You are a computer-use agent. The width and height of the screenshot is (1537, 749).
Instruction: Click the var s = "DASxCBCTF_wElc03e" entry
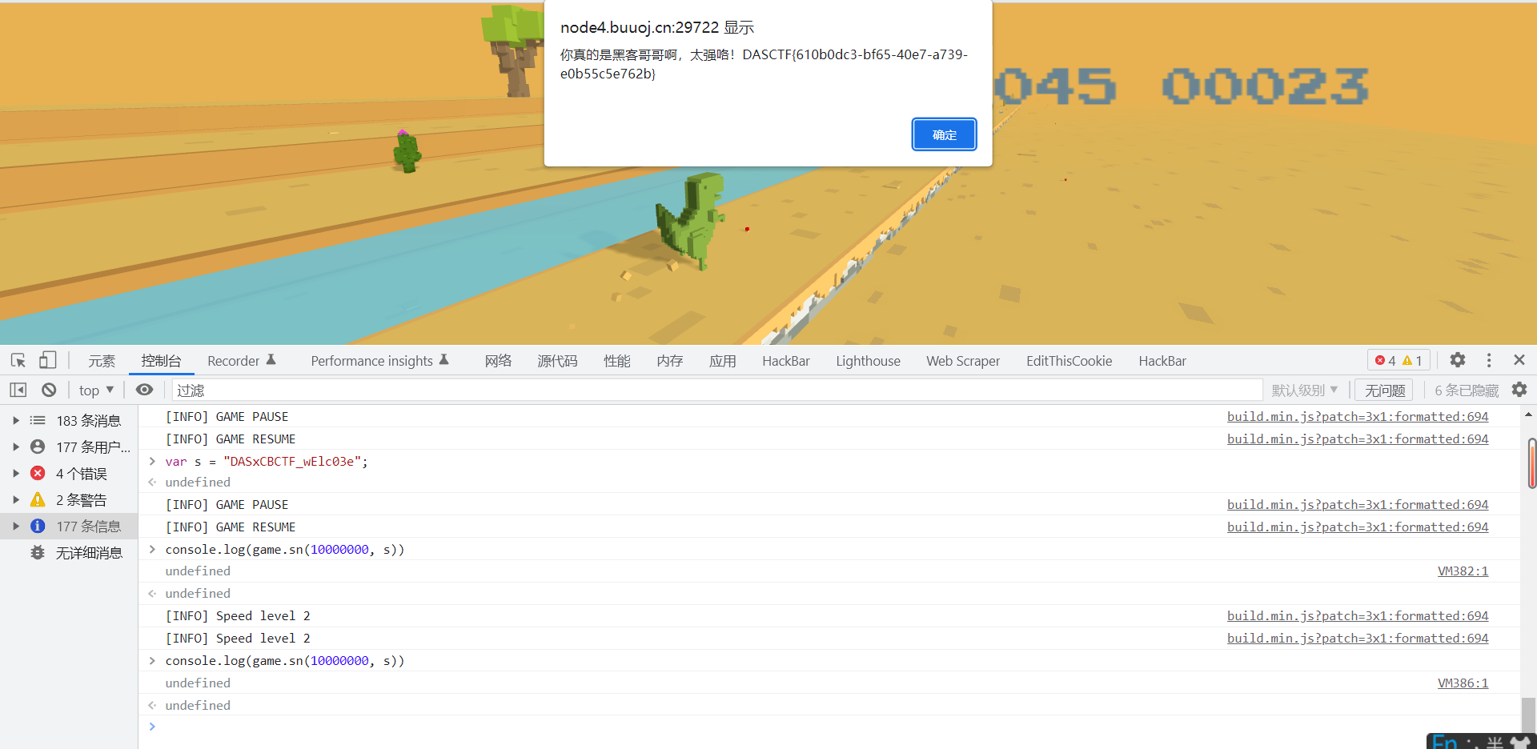[267, 461]
